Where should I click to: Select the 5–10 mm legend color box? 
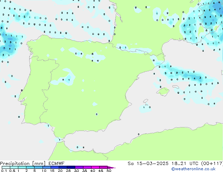(x=38, y=167)
